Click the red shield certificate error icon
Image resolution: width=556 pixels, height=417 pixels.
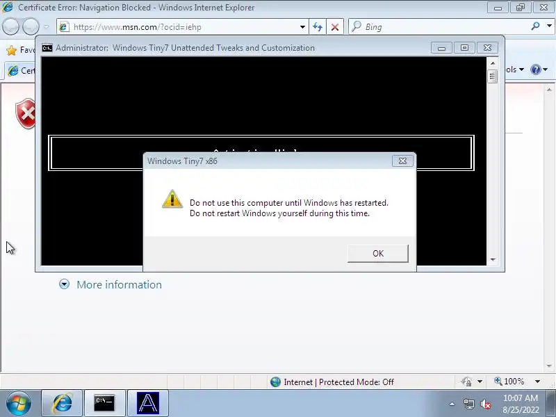pos(26,113)
